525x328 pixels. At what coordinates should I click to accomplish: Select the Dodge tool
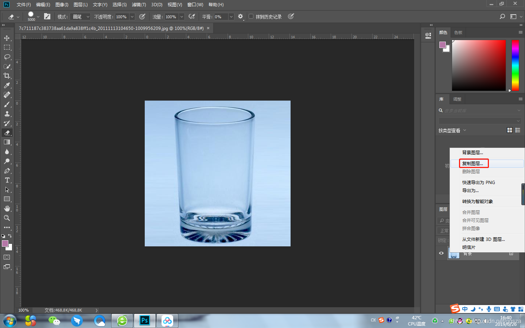coord(7,161)
